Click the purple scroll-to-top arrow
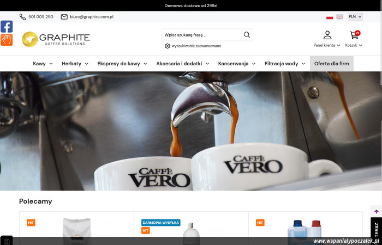This screenshot has height=245, width=382. tap(376, 212)
